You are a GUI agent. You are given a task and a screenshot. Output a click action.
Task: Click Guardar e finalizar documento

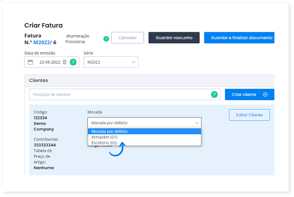click(x=241, y=38)
